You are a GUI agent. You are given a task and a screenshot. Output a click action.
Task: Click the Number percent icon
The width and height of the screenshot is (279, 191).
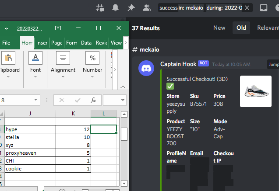pos(92,58)
